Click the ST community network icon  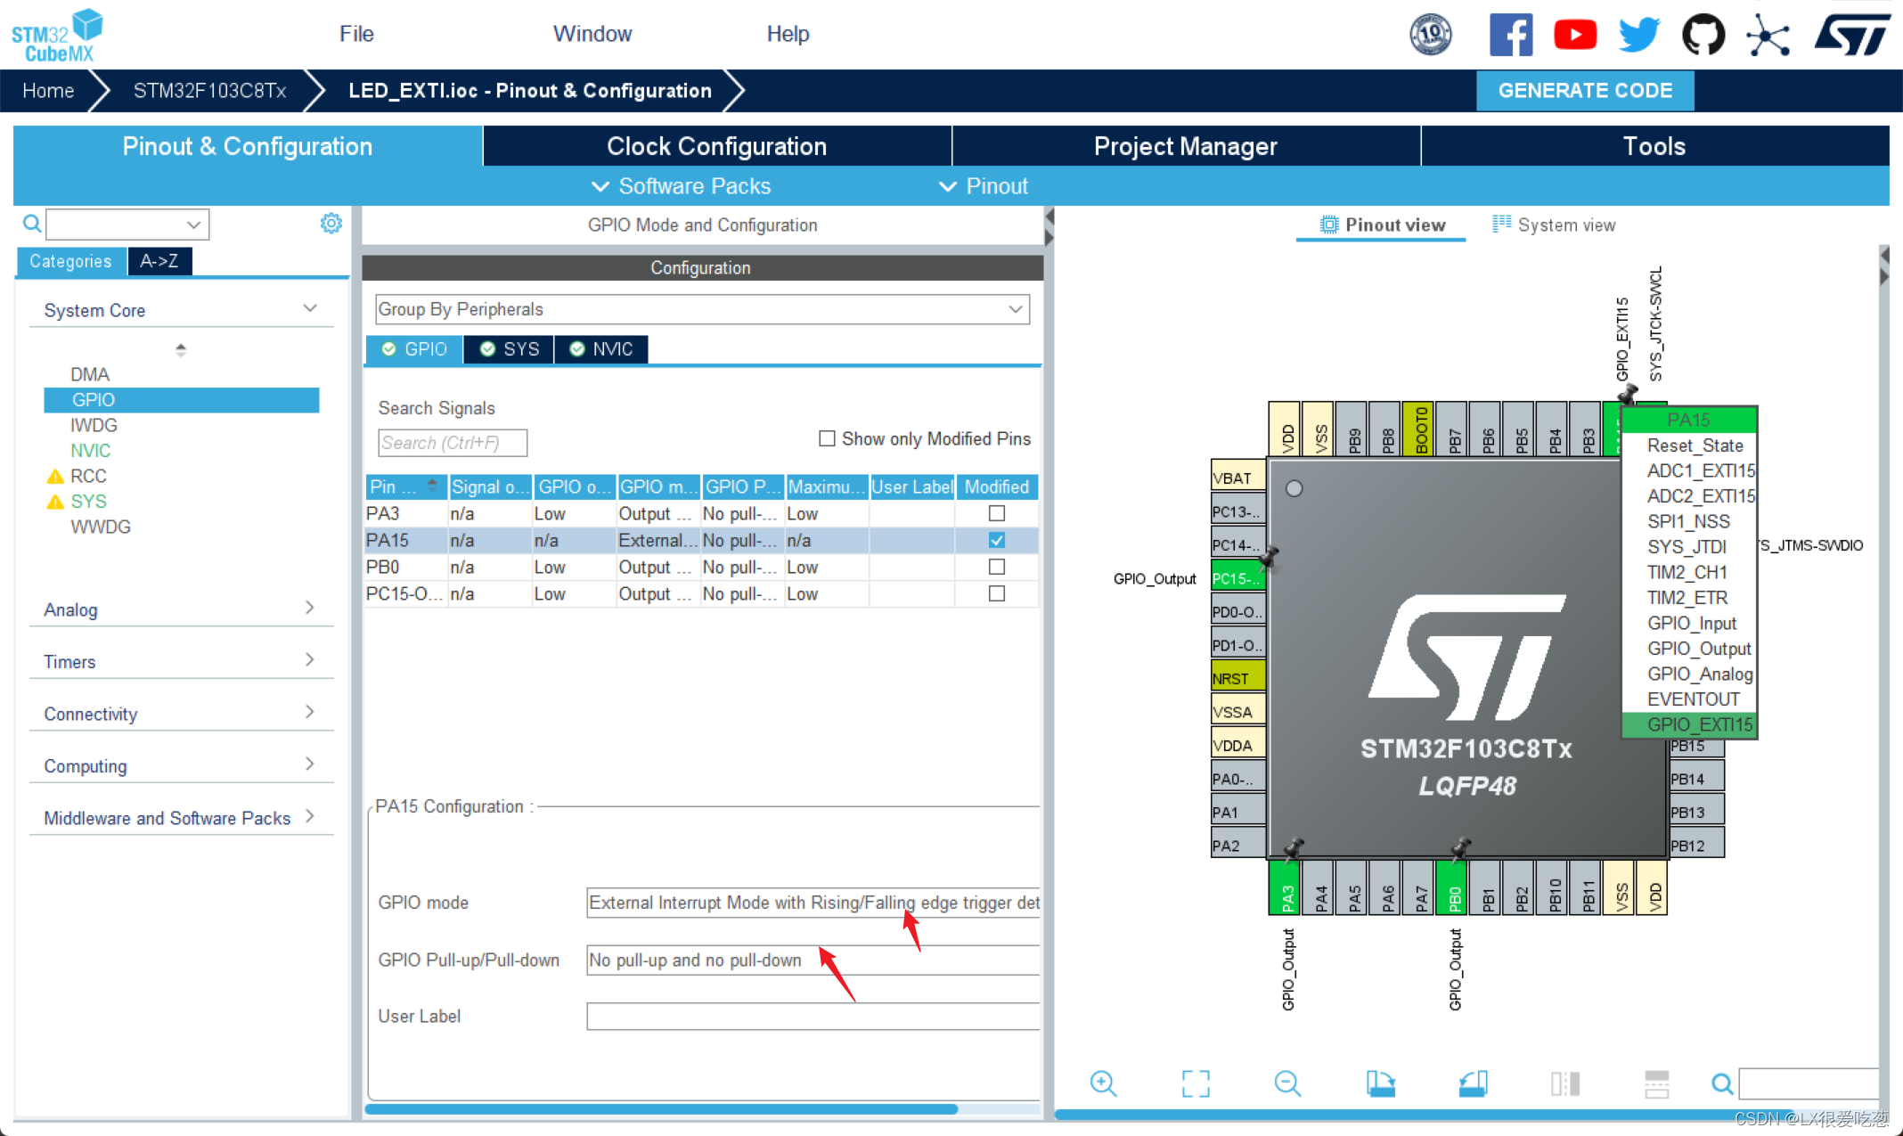1768,35
